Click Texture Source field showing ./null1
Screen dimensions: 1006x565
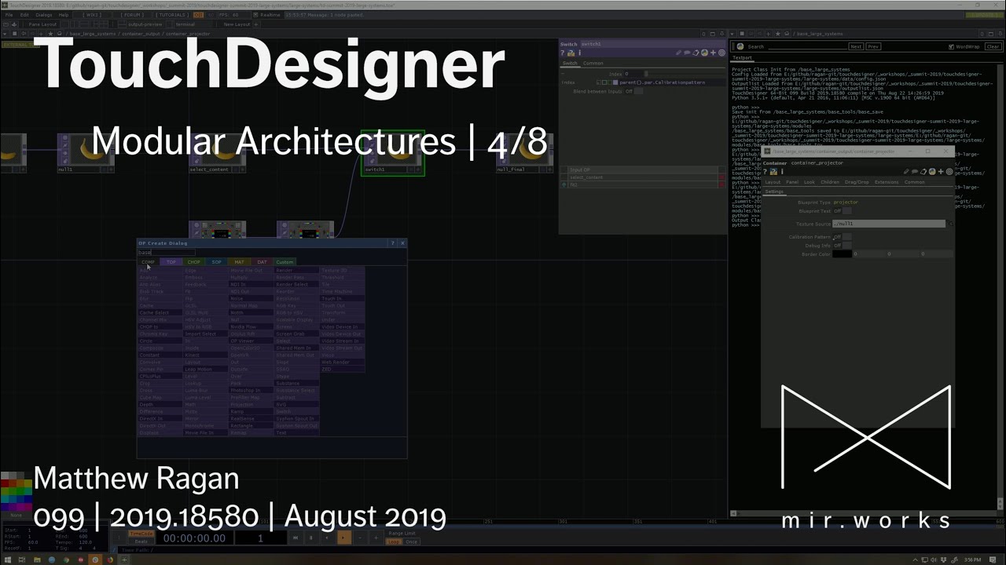point(889,224)
